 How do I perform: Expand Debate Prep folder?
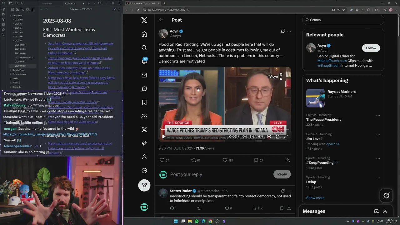pyautogui.click(x=11, y=70)
